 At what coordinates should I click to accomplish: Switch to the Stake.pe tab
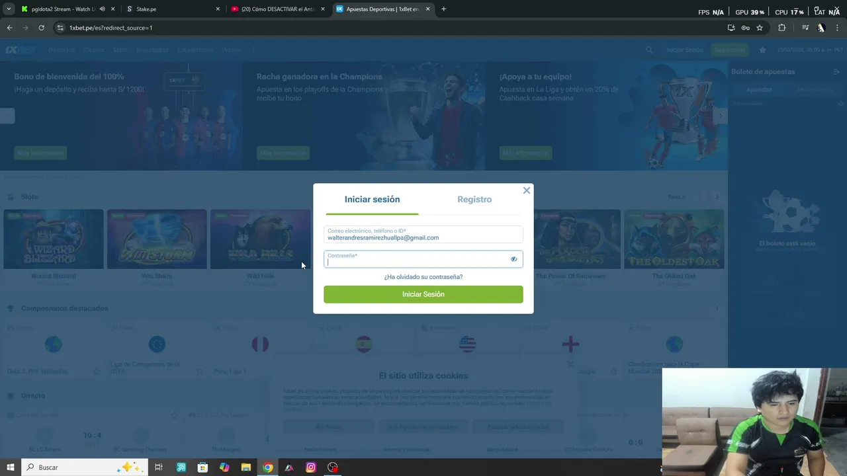pos(172,9)
